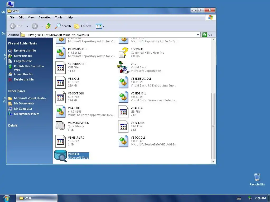Click the scroll up arrow of file list
Screen dimensions: 270x202
point(213,40)
